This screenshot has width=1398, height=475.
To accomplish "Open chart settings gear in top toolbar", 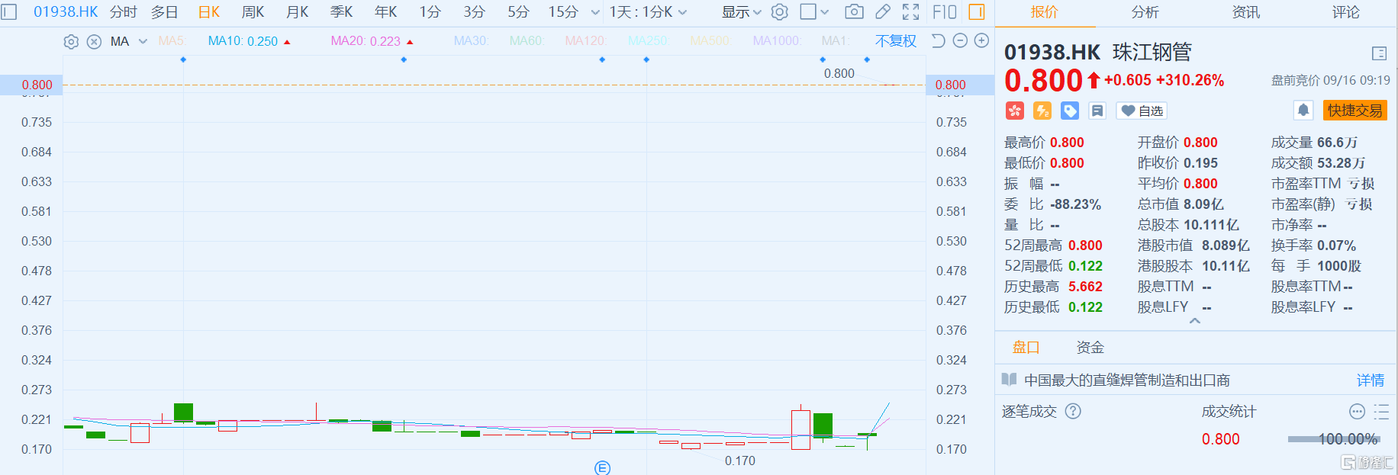I will [x=779, y=12].
